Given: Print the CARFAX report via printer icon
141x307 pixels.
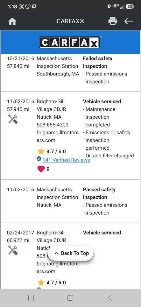Looking at the screenshot, I should tap(113, 21).
